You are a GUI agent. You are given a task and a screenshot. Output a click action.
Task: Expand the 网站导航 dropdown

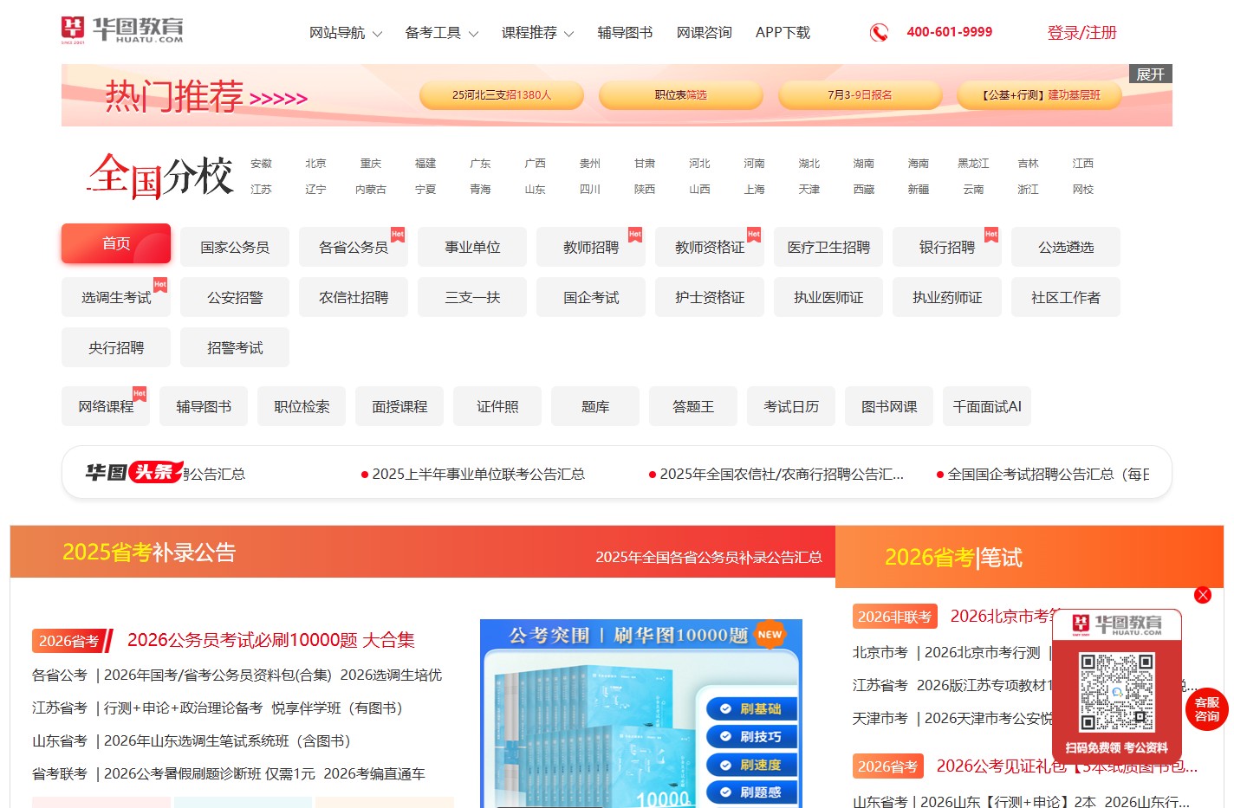click(x=346, y=33)
